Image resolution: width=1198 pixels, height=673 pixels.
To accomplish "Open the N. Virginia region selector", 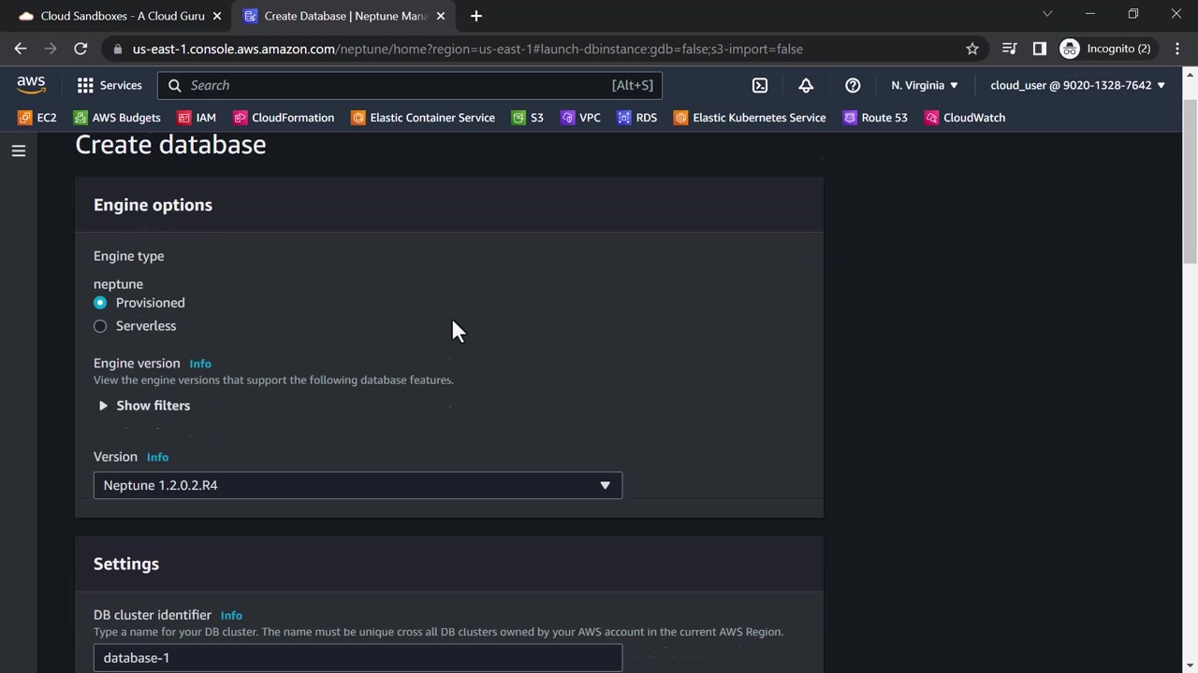I will 925,85.
